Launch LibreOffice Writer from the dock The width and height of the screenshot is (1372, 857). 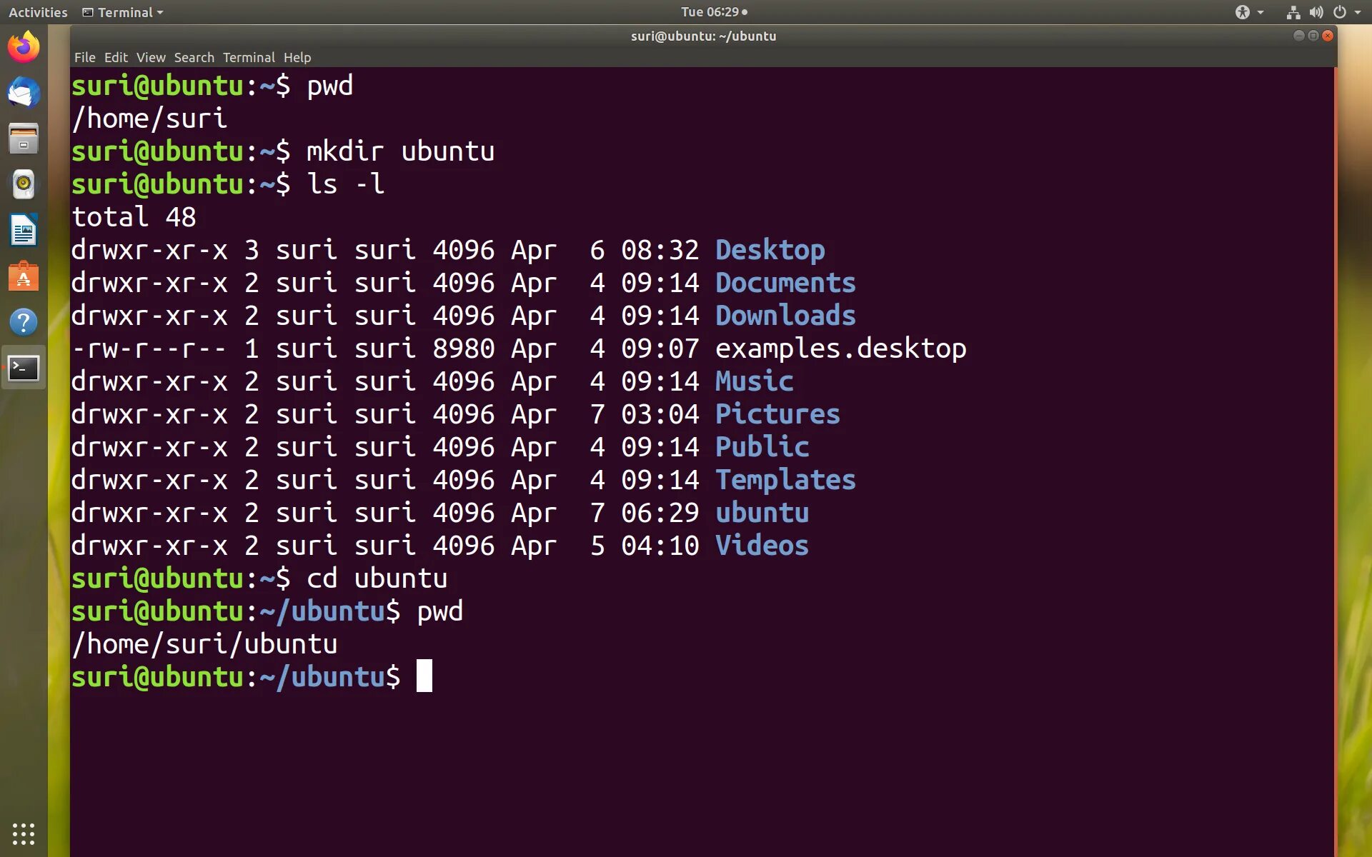click(x=24, y=231)
